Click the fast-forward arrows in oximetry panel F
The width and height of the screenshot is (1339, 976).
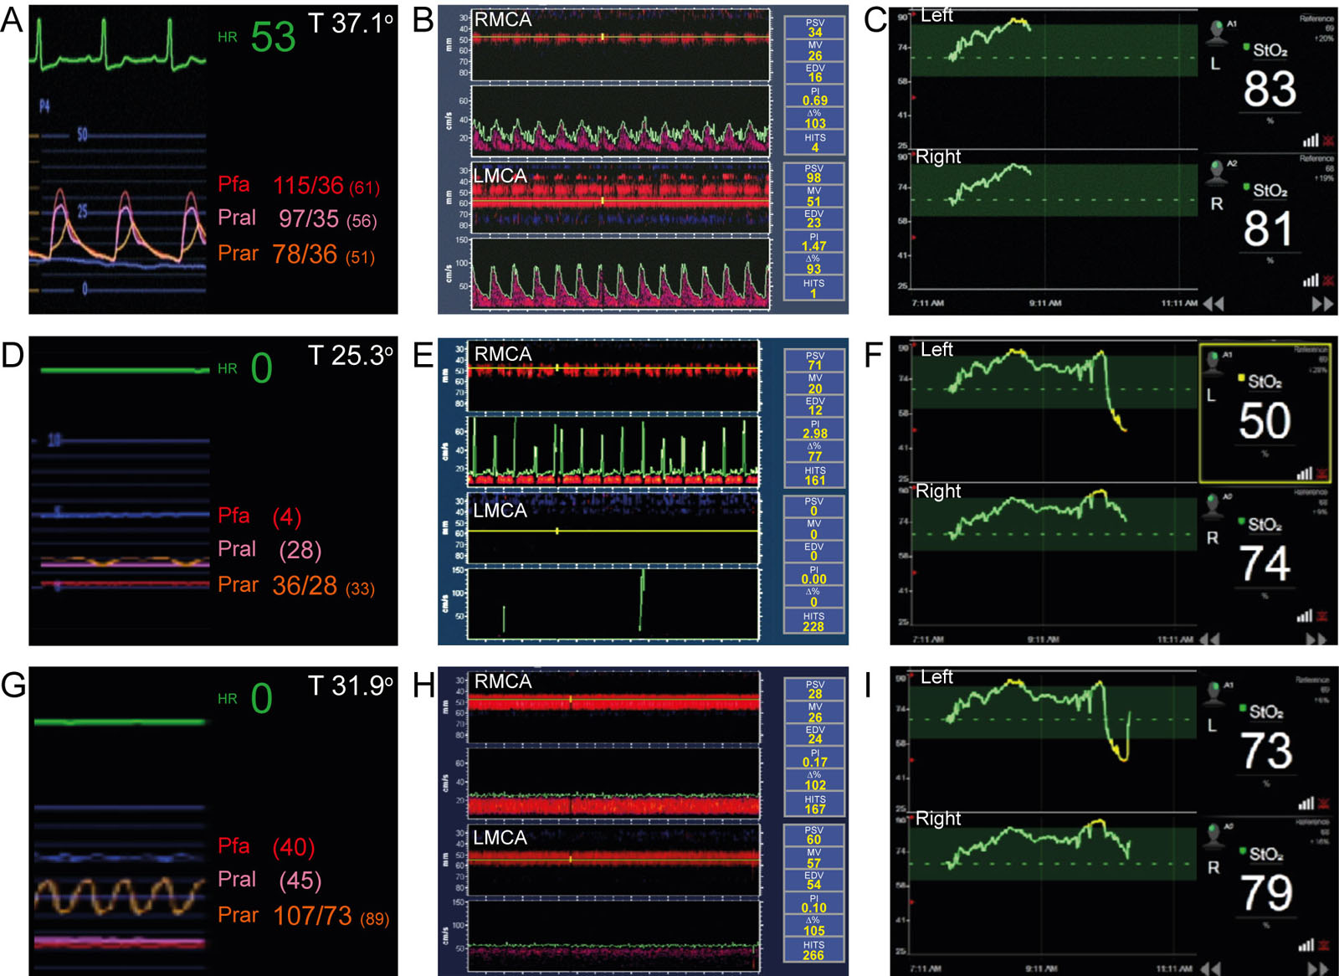pos(1317,639)
